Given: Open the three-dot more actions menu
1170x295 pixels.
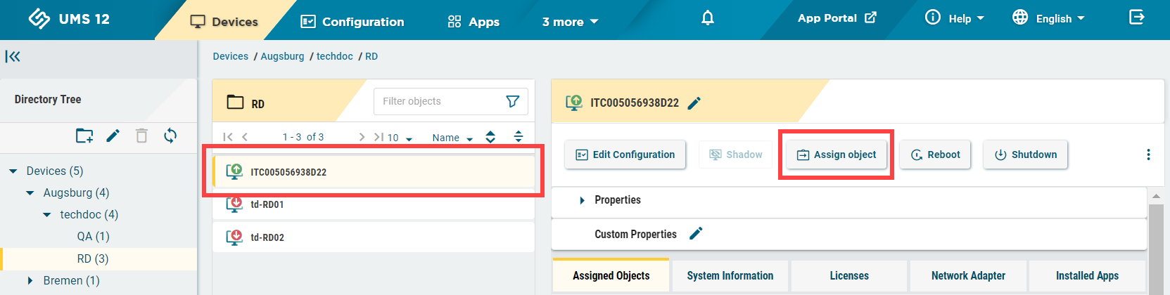Looking at the screenshot, I should click(1148, 155).
